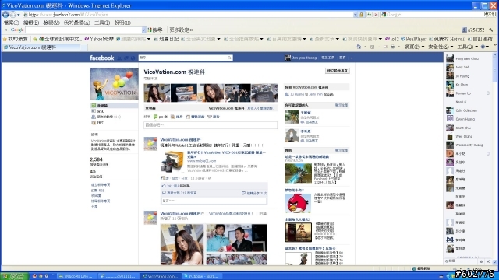Expand the Google toolbar search box dropdown
499x280 pixels.
point(143,30)
